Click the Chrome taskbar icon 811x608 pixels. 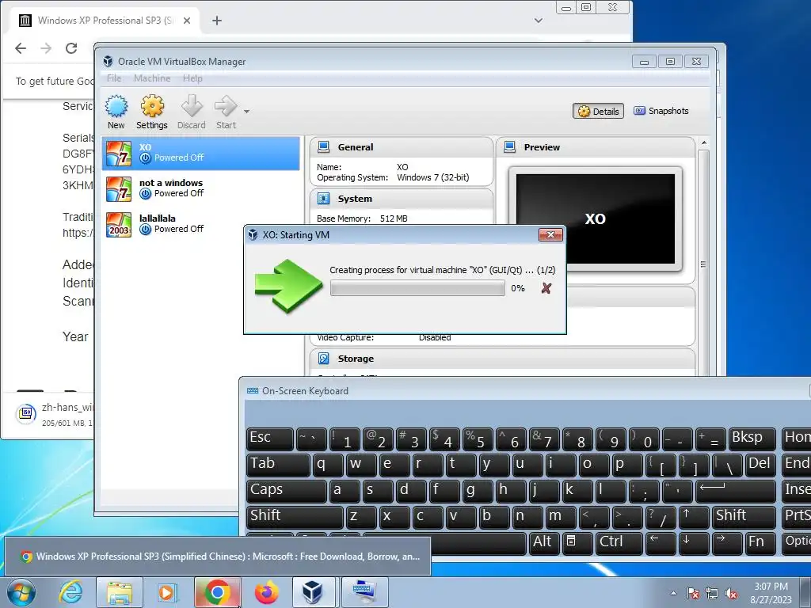click(217, 592)
